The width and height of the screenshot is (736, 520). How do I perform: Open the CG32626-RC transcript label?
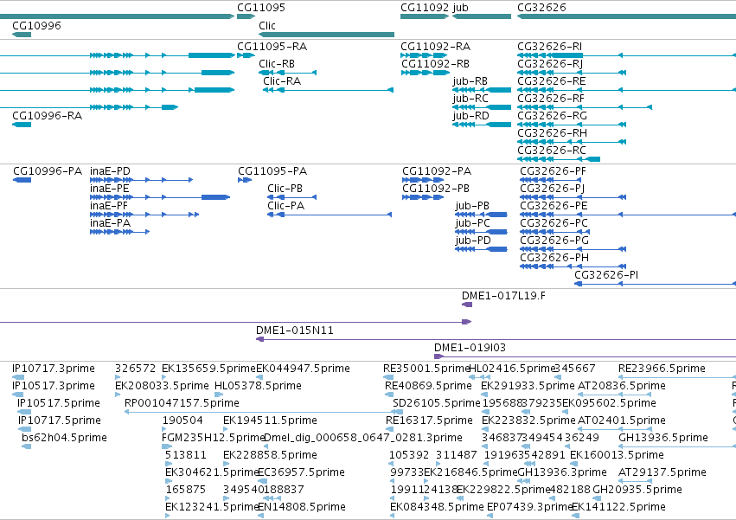tap(552, 151)
